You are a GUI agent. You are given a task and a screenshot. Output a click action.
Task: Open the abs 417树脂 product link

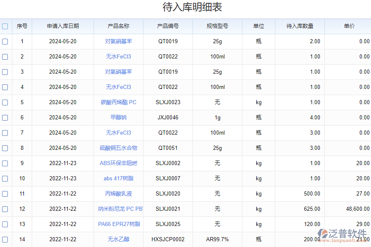click(118, 178)
